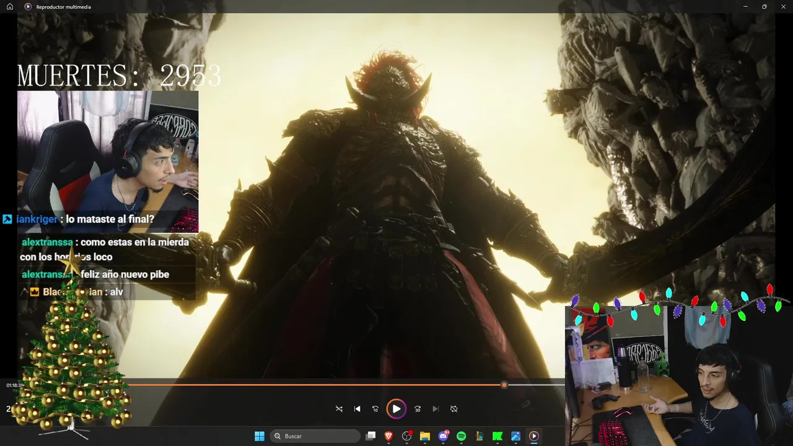Image resolution: width=793 pixels, height=446 pixels.
Task: Go to the previous track
Action: click(357, 409)
